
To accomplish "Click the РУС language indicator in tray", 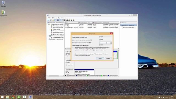I will pyautogui.click(x=167, y=97).
